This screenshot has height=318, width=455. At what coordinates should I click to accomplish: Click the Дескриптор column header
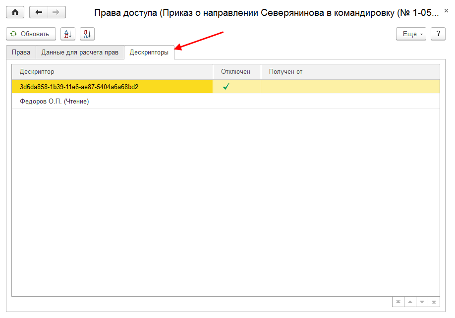coord(112,72)
